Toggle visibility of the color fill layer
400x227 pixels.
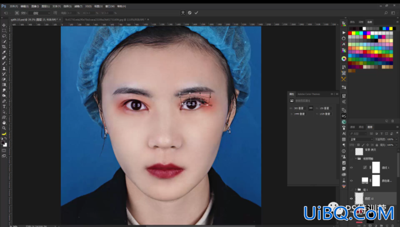point(351,180)
